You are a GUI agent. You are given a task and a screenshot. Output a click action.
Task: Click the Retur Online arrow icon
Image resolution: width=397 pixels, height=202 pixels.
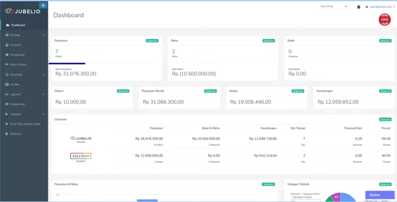[7, 65]
